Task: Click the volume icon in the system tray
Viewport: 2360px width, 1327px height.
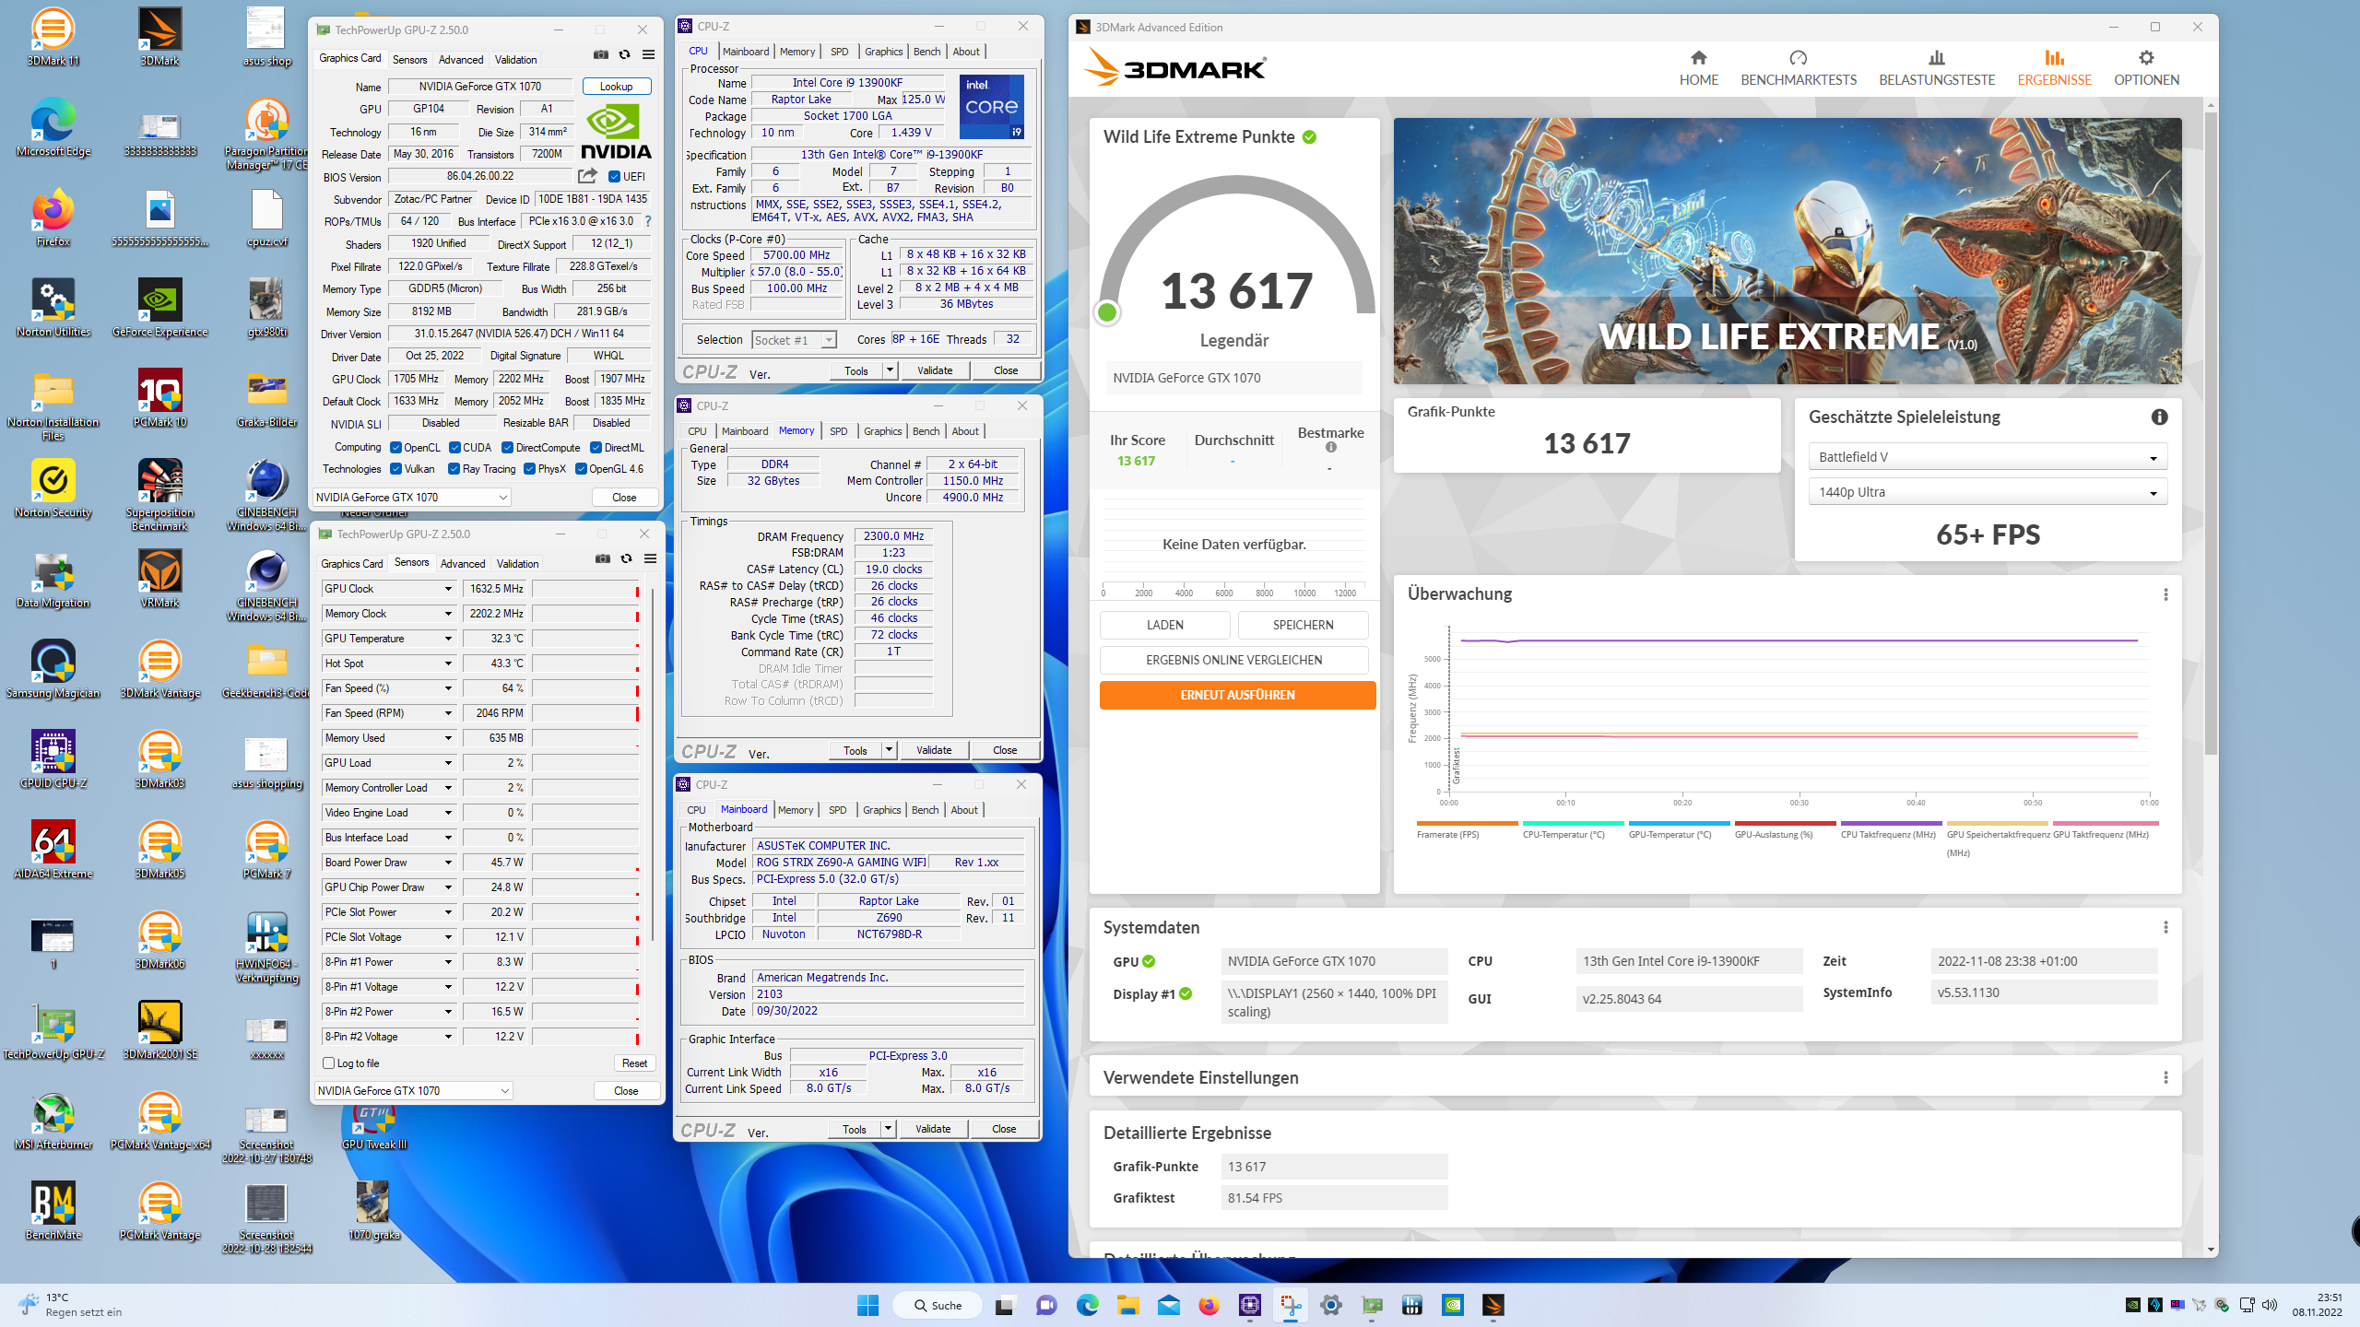Action: (x=2270, y=1305)
